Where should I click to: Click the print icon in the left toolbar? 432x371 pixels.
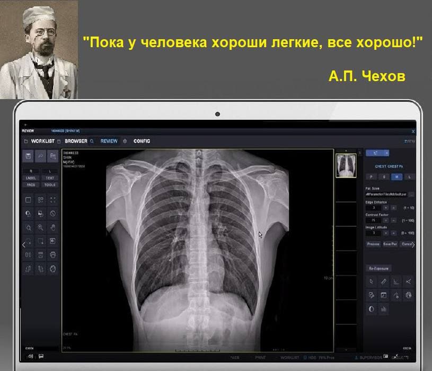pos(52,255)
